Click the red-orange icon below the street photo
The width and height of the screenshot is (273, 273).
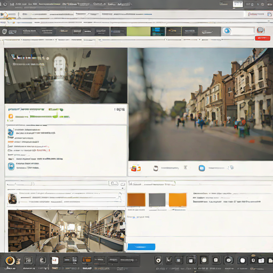click(136, 168)
